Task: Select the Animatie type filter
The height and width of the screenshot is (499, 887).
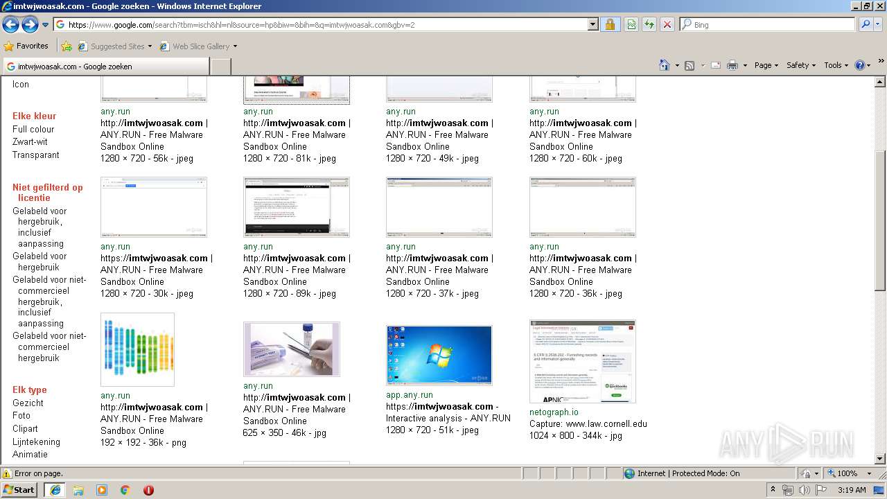Action: [30, 454]
